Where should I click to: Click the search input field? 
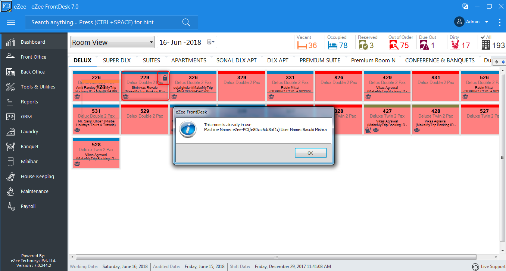[111, 22]
